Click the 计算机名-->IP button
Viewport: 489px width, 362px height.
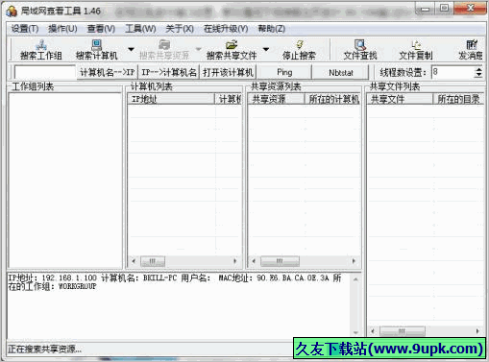108,72
